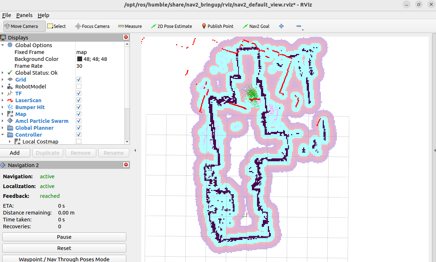
Task: Enable the RobotModel display checkbox
Action: 79,87
